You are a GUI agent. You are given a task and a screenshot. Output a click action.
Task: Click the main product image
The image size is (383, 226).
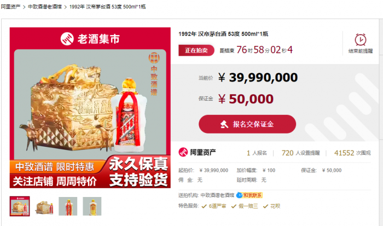(90, 108)
